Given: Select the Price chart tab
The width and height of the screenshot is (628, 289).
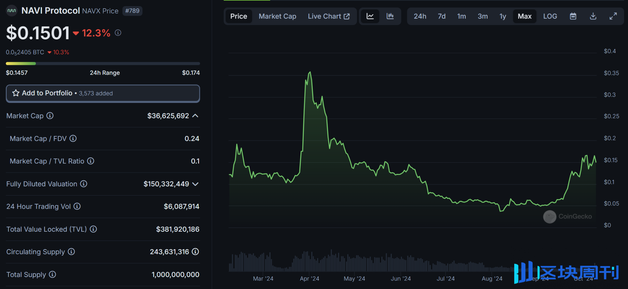Looking at the screenshot, I should point(239,16).
